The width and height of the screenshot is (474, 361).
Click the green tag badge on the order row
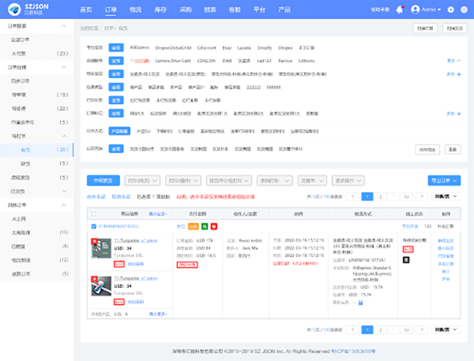[204, 227]
